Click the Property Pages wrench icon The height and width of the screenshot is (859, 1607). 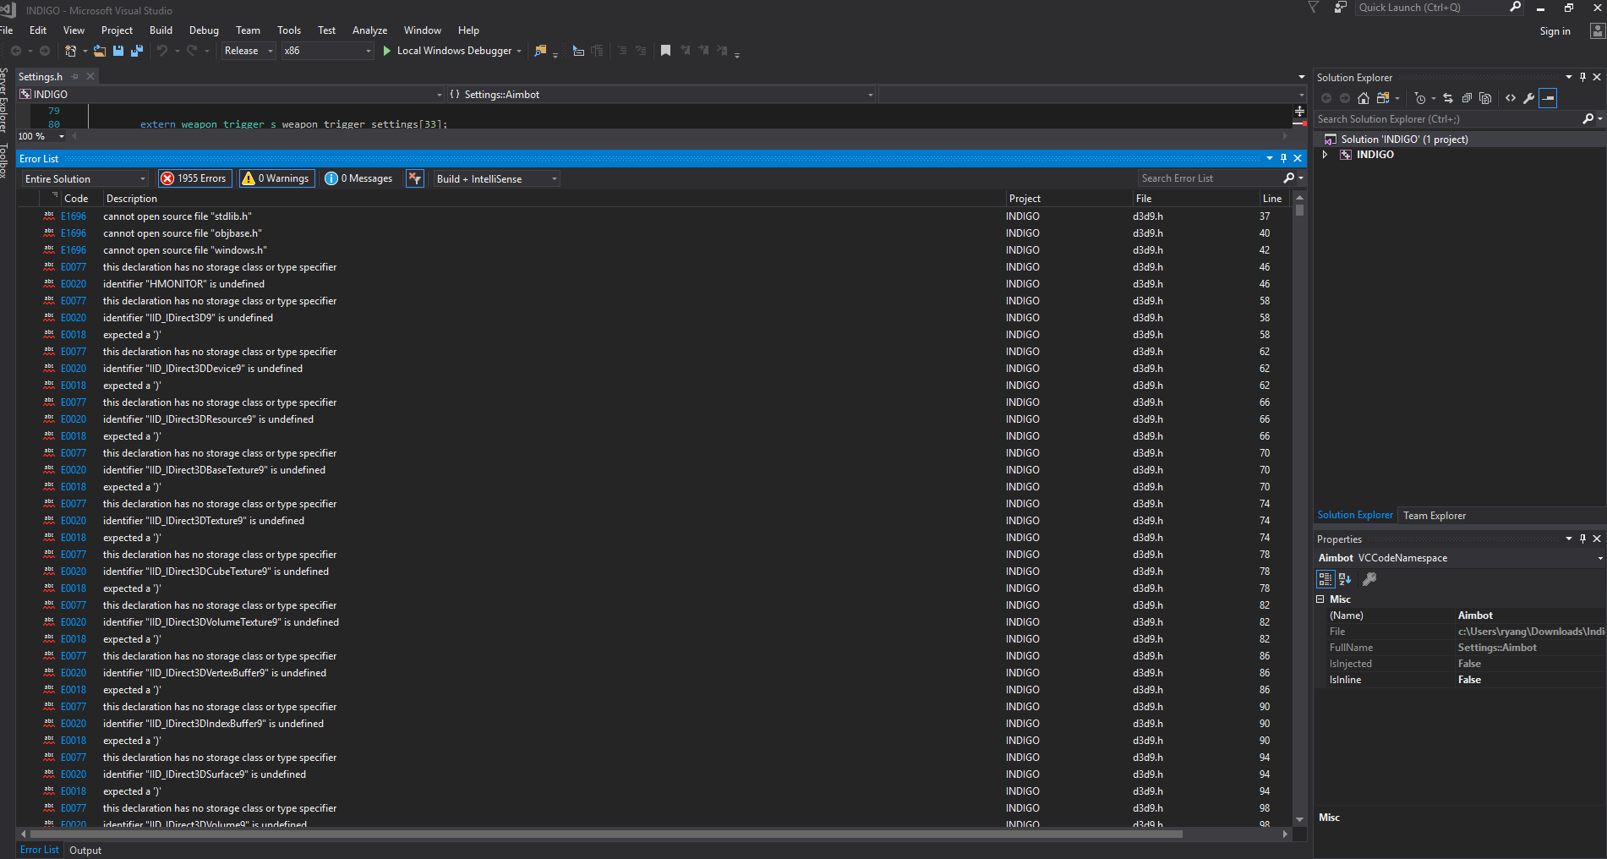point(1369,579)
